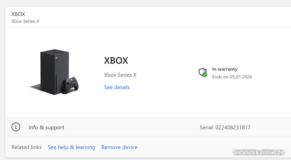Image resolution: width=291 pixels, height=160 pixels.
Task: Click the Xbox logo on the console
Action: point(56,58)
